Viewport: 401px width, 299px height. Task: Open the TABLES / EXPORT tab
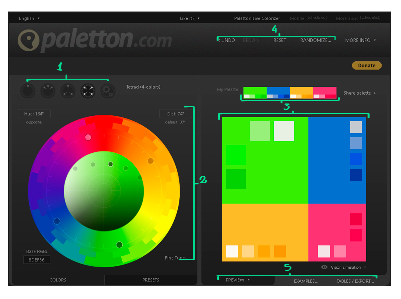tap(355, 281)
